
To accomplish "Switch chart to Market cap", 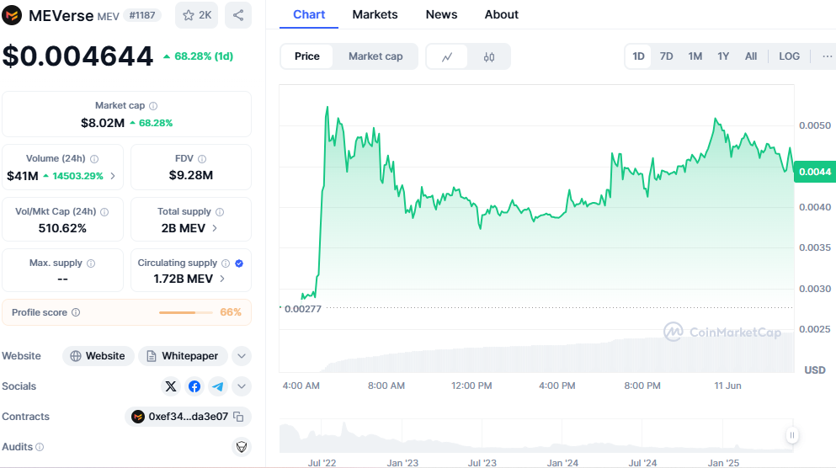I will [375, 56].
